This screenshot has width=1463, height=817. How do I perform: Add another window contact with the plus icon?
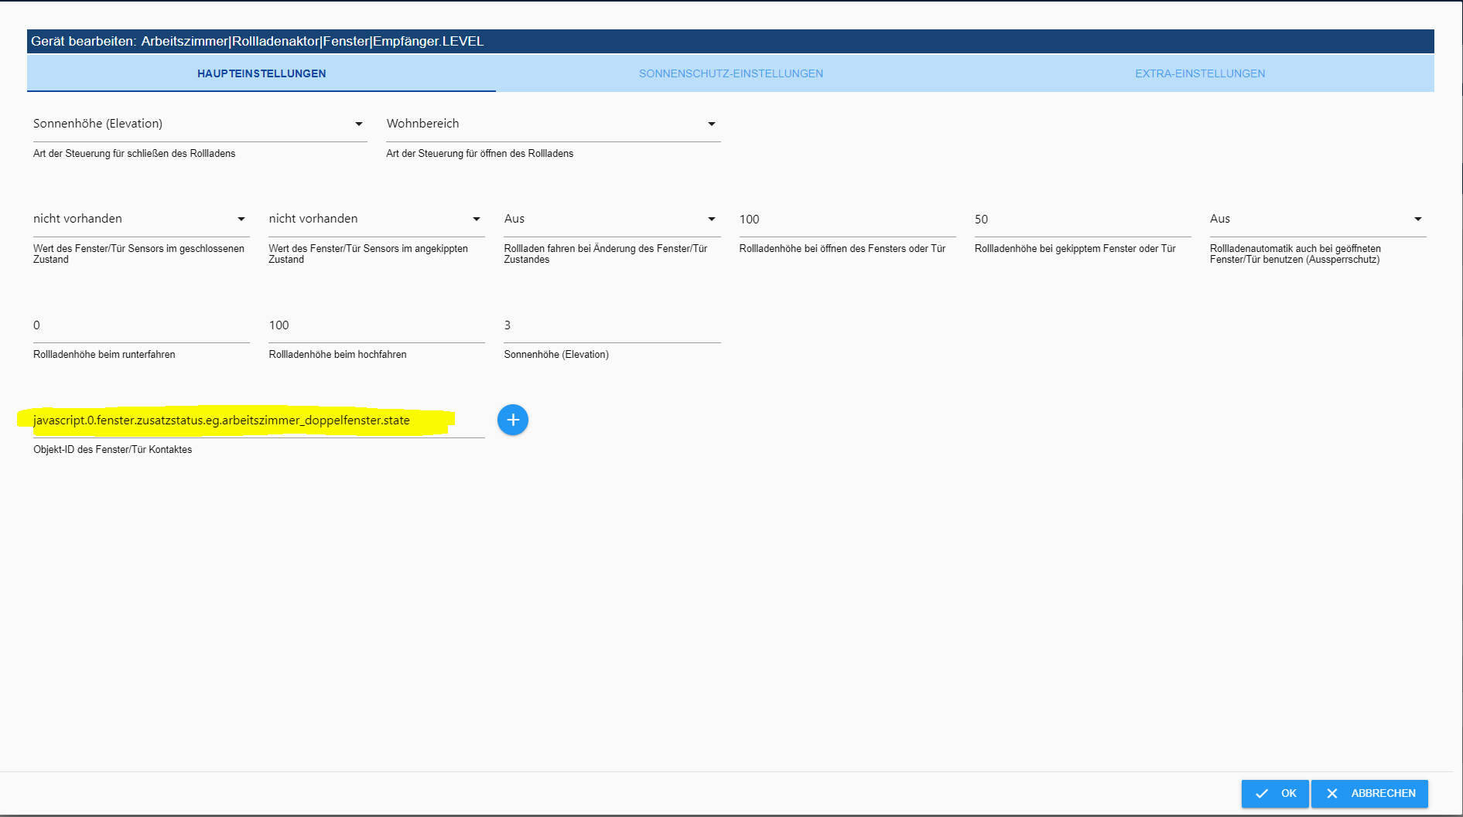pos(512,420)
